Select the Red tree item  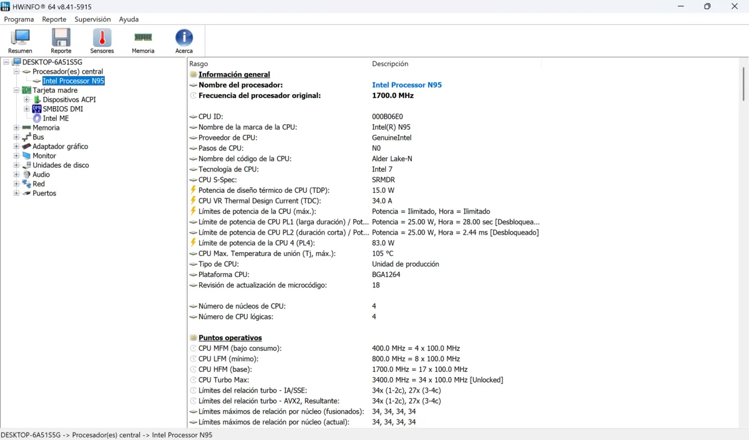pyautogui.click(x=39, y=184)
